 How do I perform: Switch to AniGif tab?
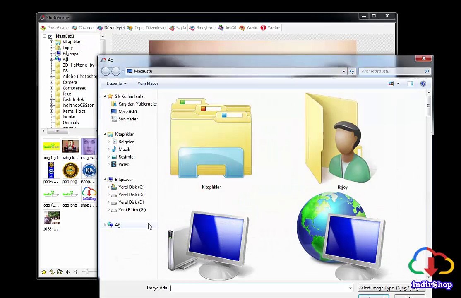click(x=227, y=28)
